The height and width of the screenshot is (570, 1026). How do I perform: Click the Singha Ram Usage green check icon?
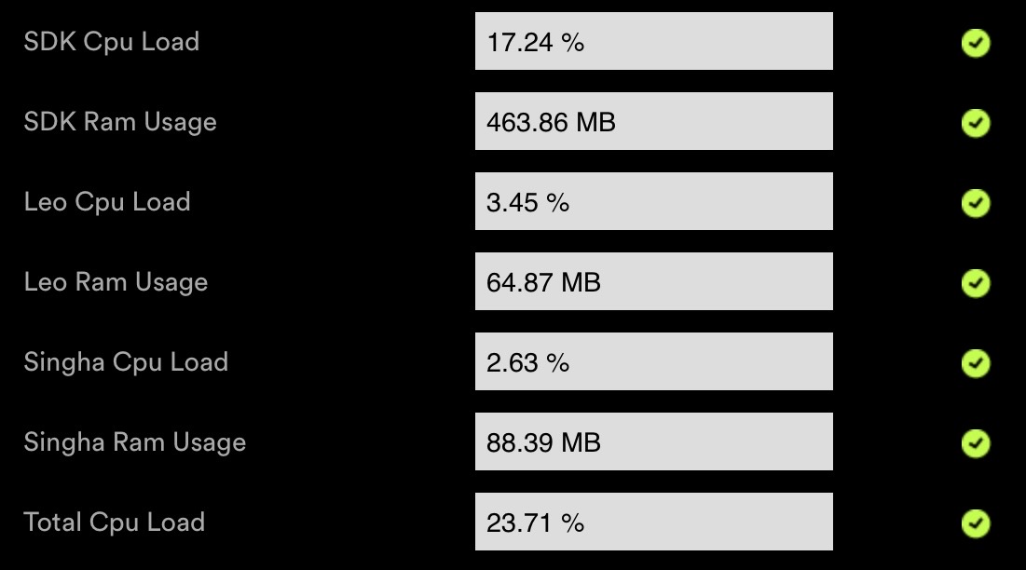(976, 442)
